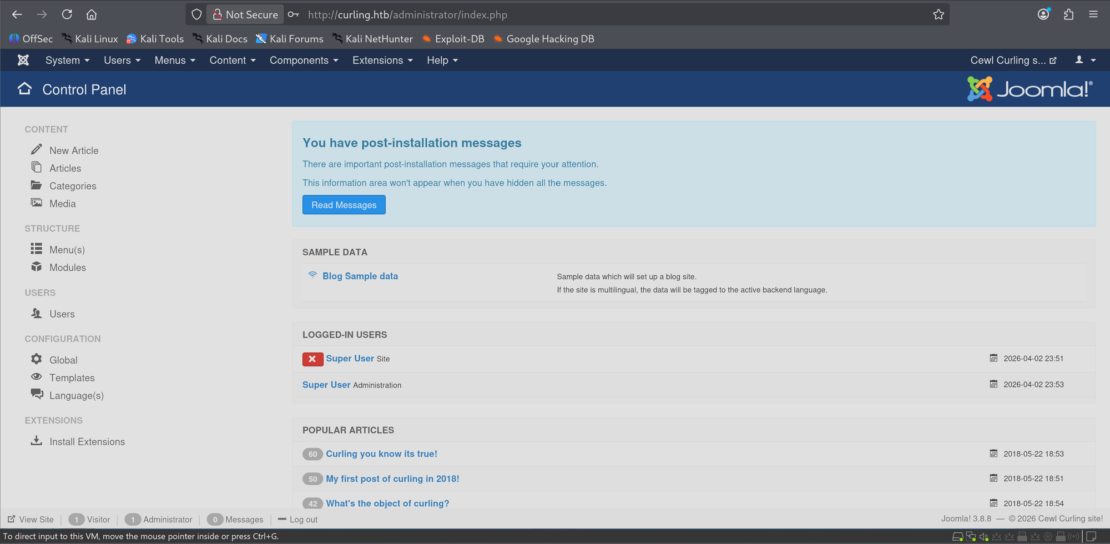Click the Not Secure connection indicator
Image resolution: width=1110 pixels, height=544 pixels.
point(245,14)
